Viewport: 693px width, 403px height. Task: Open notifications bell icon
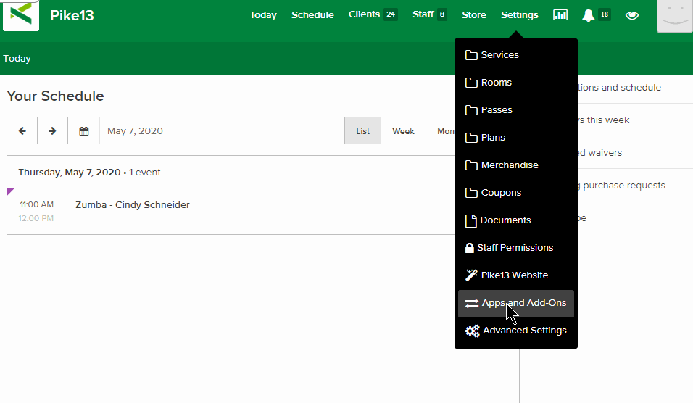coord(588,15)
